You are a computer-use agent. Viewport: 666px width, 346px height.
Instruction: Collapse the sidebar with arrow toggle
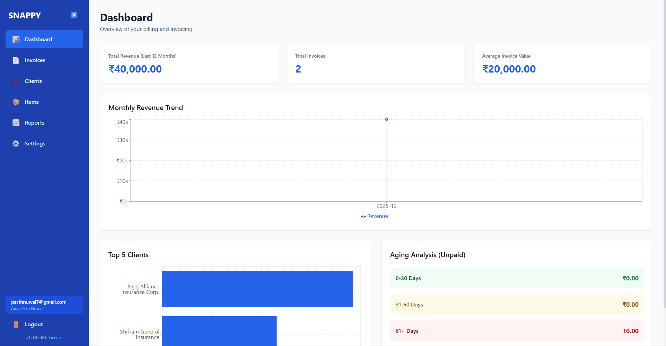click(x=74, y=15)
